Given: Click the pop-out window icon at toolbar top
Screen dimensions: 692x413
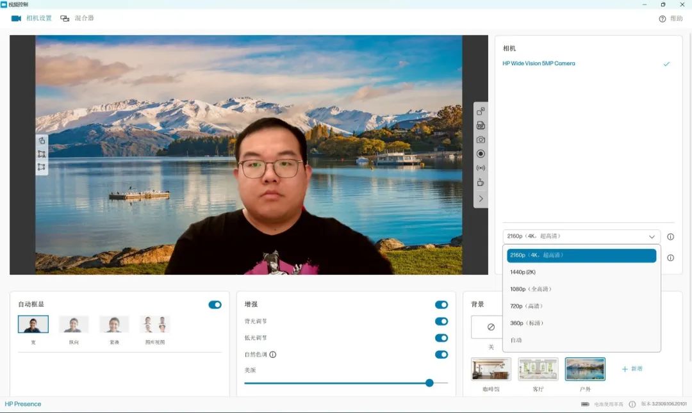Looking at the screenshot, I should 481,111.
